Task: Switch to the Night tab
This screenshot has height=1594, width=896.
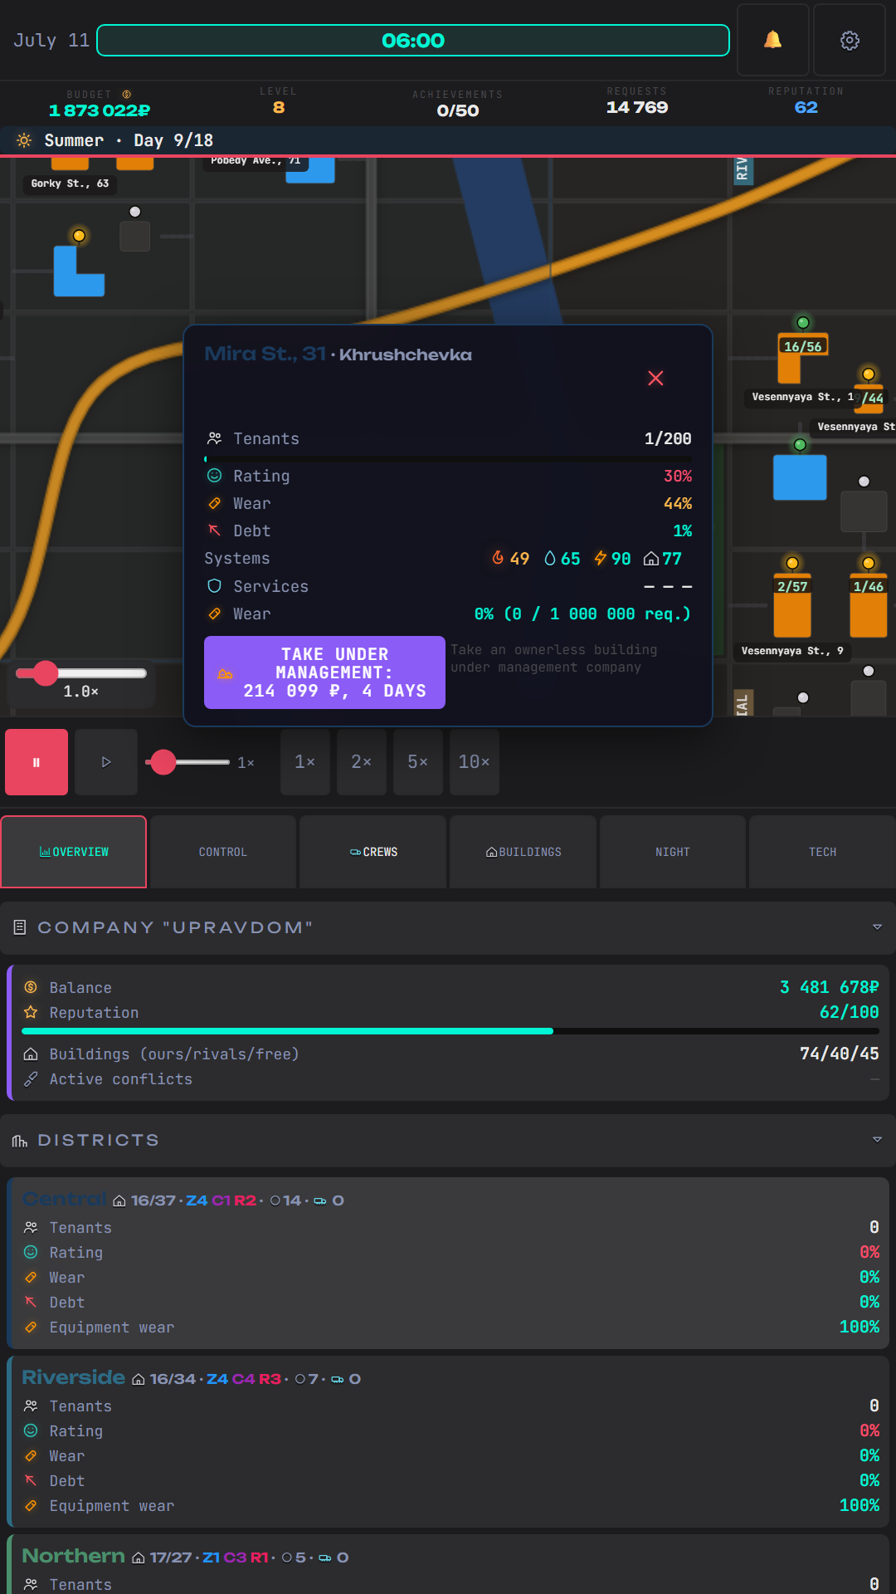Action: (x=673, y=852)
